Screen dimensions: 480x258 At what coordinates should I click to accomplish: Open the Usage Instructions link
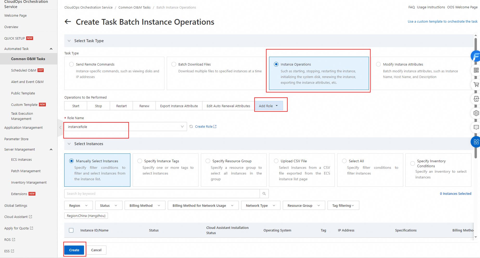coord(431,7)
